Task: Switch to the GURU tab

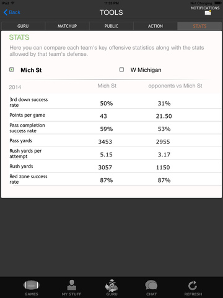Action: point(23,26)
